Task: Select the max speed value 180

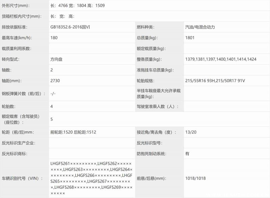Action: coord(54,38)
